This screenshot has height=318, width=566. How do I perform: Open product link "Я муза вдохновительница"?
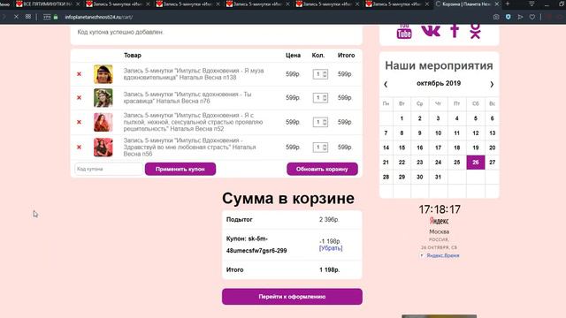194,74
